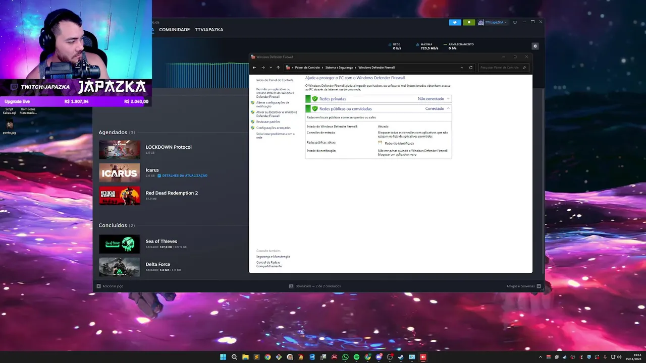Click the Red Dead Redemption 2 thumbnail

119,196
